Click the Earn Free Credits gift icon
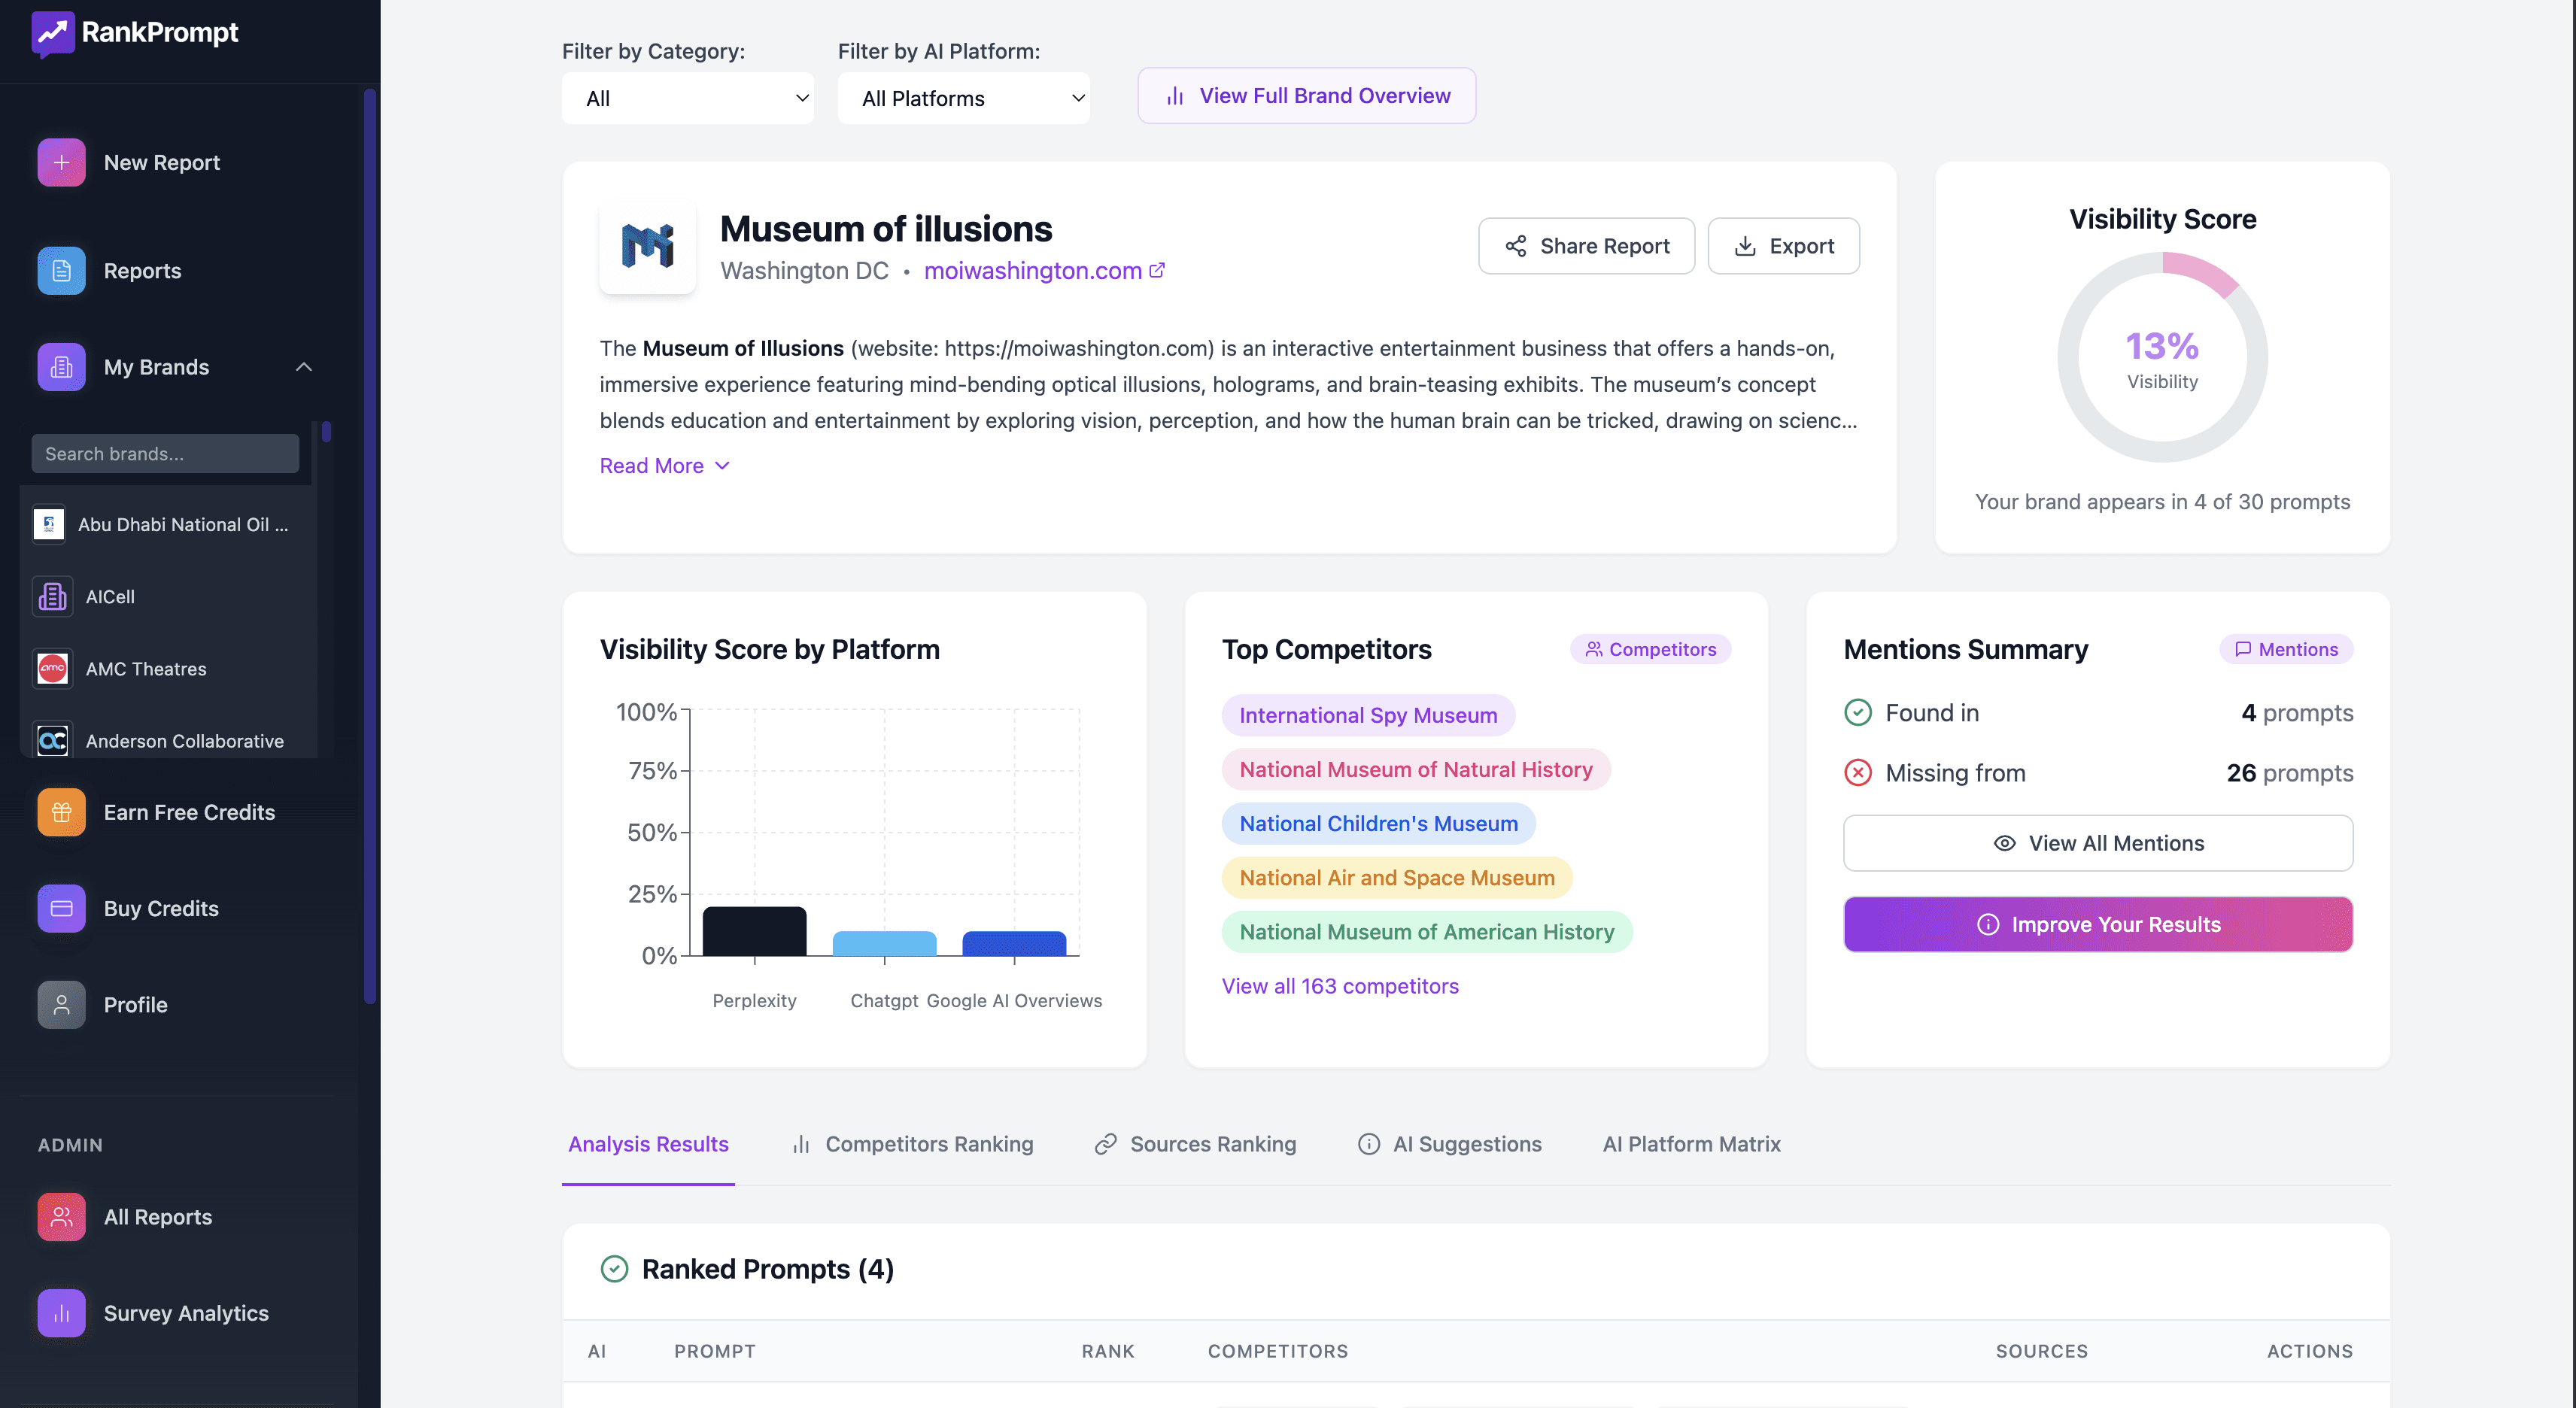The height and width of the screenshot is (1408, 2576). click(x=61, y=812)
